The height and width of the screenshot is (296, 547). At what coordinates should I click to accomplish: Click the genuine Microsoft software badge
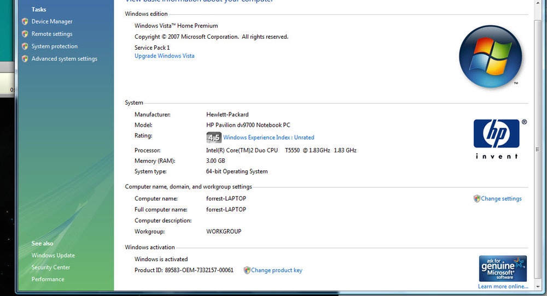pos(503,269)
